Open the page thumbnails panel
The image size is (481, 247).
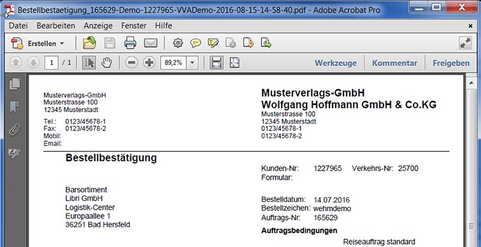click(x=15, y=84)
